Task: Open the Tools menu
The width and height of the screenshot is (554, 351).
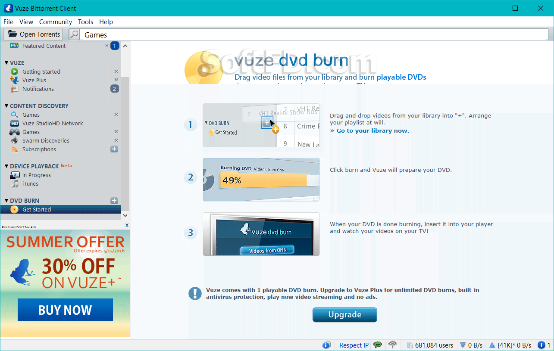Action: 86,22
